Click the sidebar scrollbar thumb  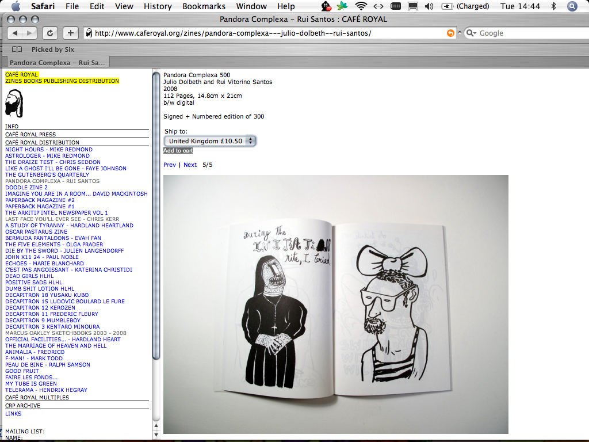click(156, 215)
